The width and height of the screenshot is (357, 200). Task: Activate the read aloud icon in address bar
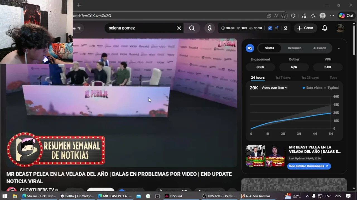276,16
